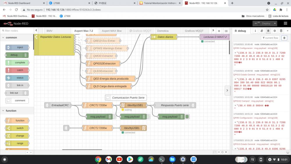
Task: Select the catch node in palette
Action: point(17,70)
